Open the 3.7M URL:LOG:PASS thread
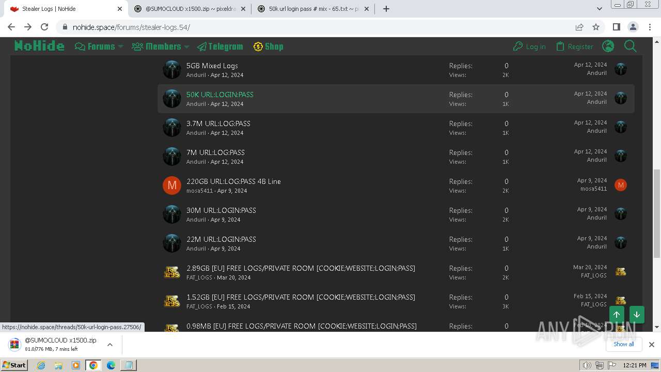 coord(218,123)
